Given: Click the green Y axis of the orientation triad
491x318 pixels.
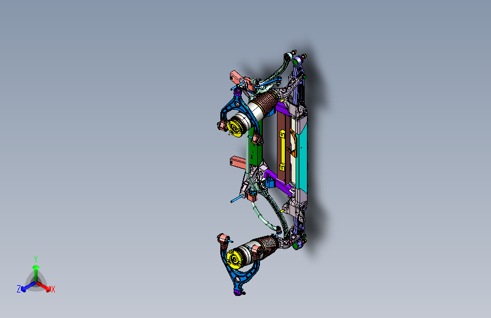Looking at the screenshot, I should coord(36,272).
